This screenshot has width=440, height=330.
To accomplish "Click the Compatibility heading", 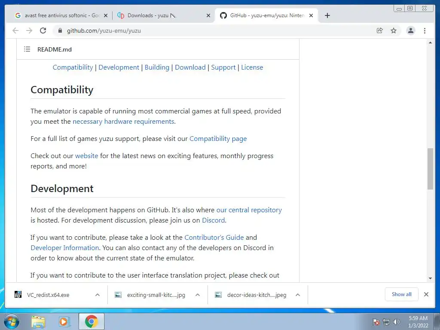I will pos(62,90).
